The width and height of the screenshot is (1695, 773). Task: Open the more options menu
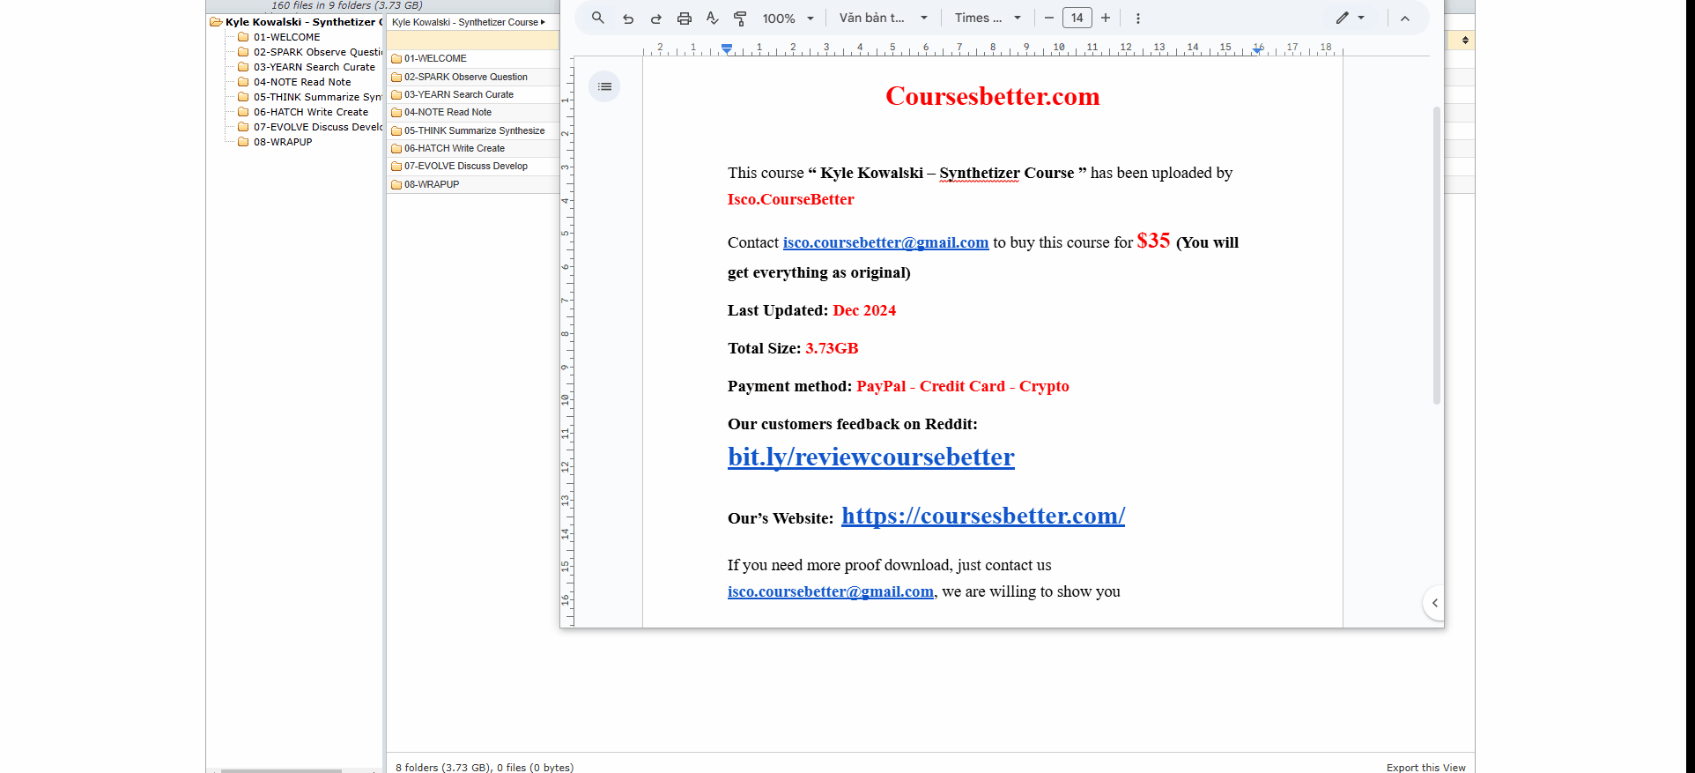(1138, 19)
